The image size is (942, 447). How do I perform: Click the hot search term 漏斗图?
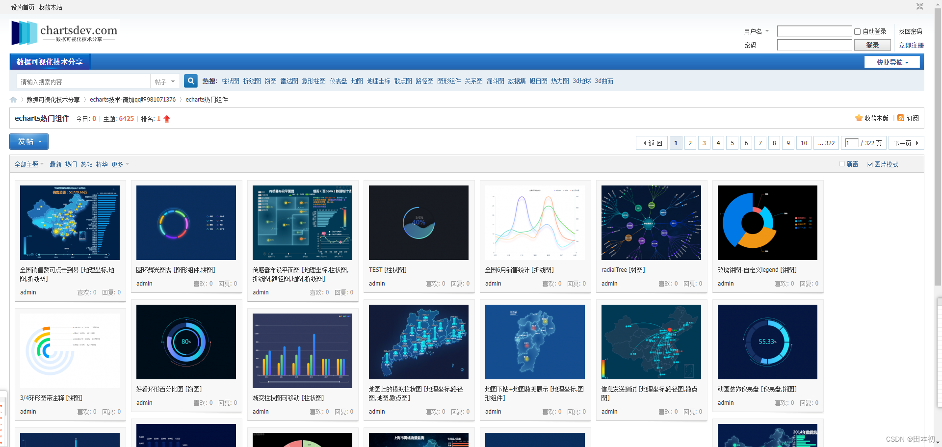[495, 81]
